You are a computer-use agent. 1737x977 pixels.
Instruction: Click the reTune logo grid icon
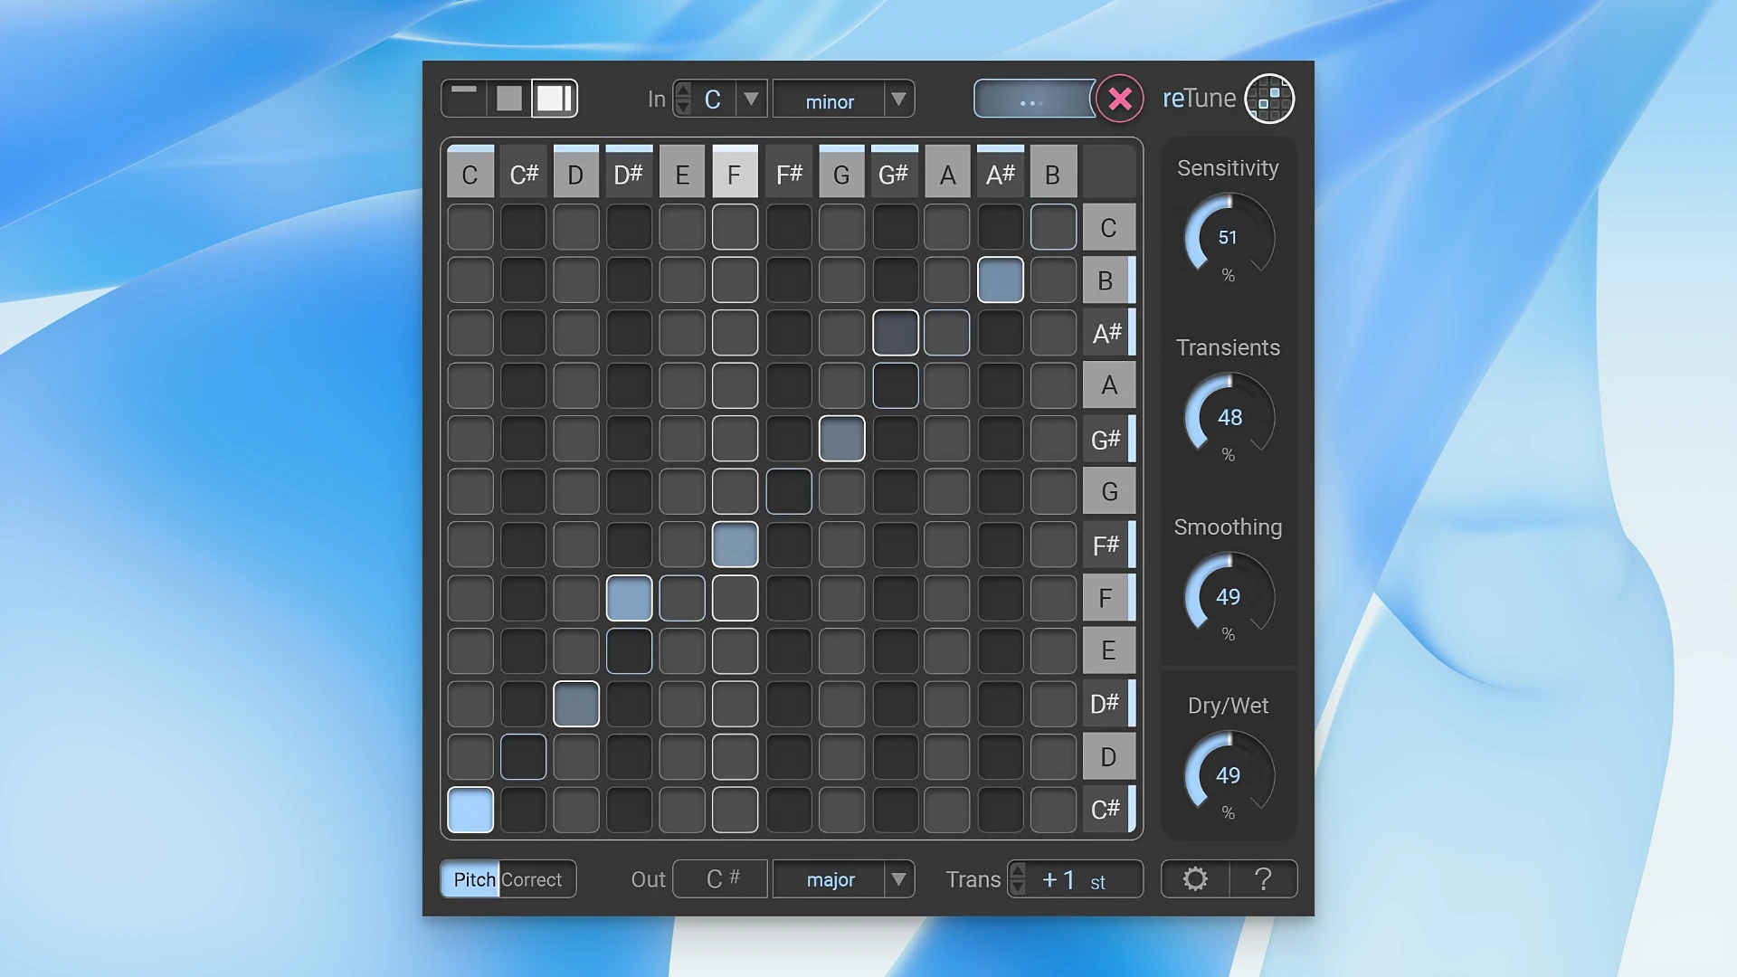coord(1269,99)
